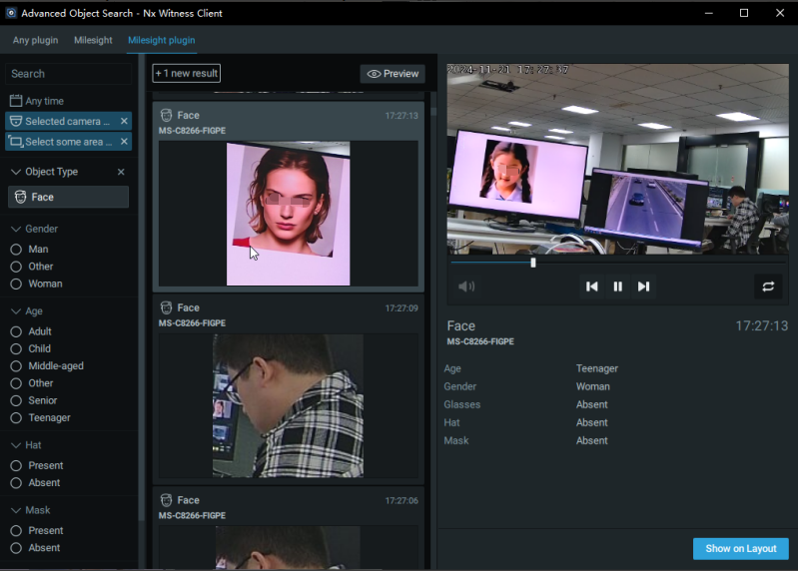Click the area selection icon in the Select some area filter
Viewport: 798px width, 571px height.
click(x=16, y=142)
